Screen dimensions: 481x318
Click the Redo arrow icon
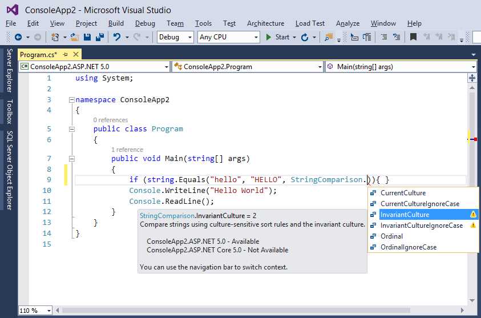[x=137, y=37]
